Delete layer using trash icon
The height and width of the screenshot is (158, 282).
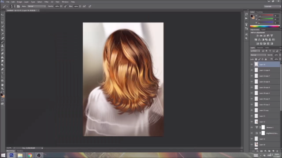pyautogui.click(x=277, y=151)
